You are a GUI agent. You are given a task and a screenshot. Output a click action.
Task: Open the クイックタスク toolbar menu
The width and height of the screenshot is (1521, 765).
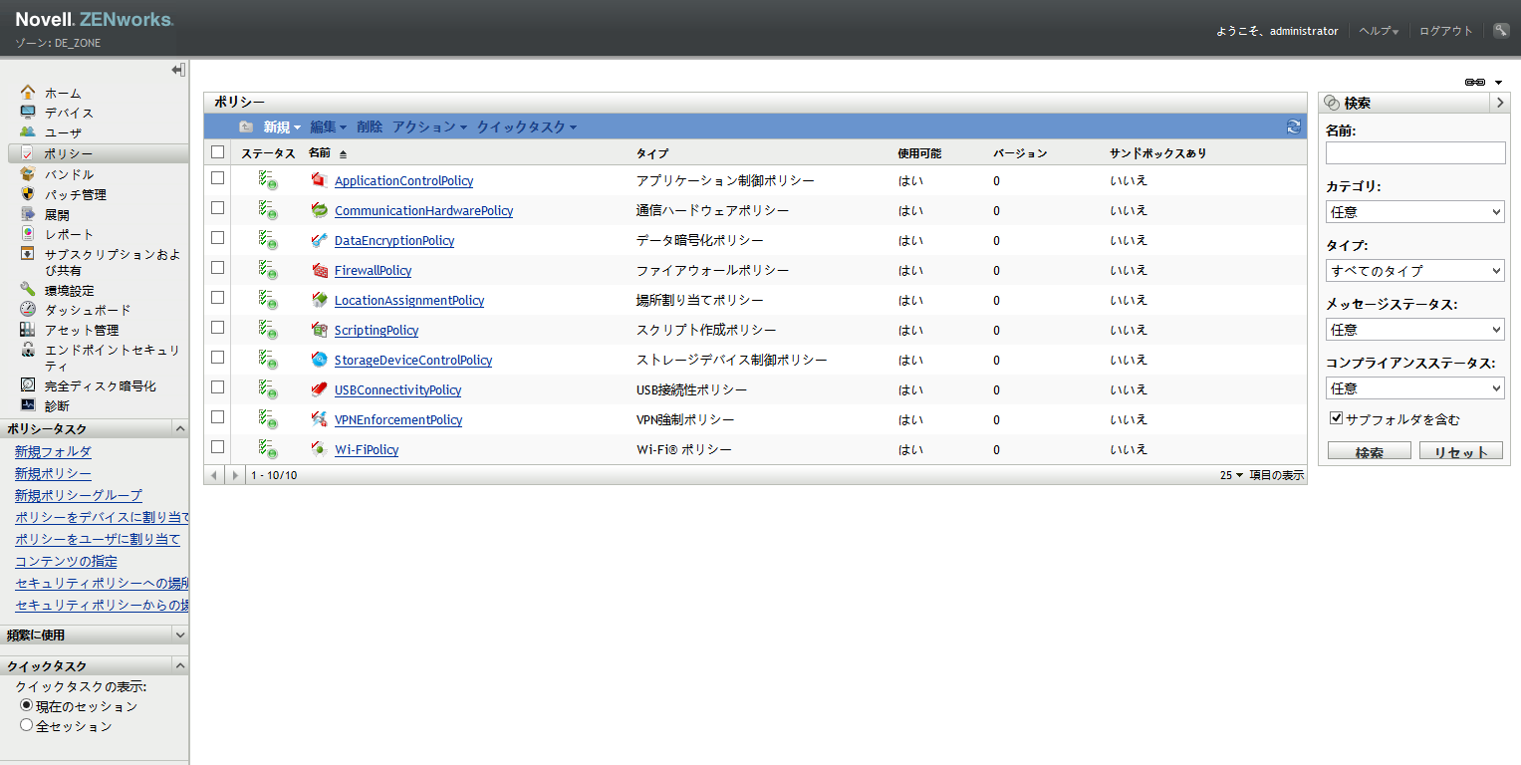(x=527, y=127)
